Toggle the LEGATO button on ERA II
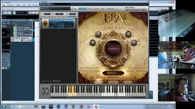Screen dimensions: 195x109 point(113,73)
